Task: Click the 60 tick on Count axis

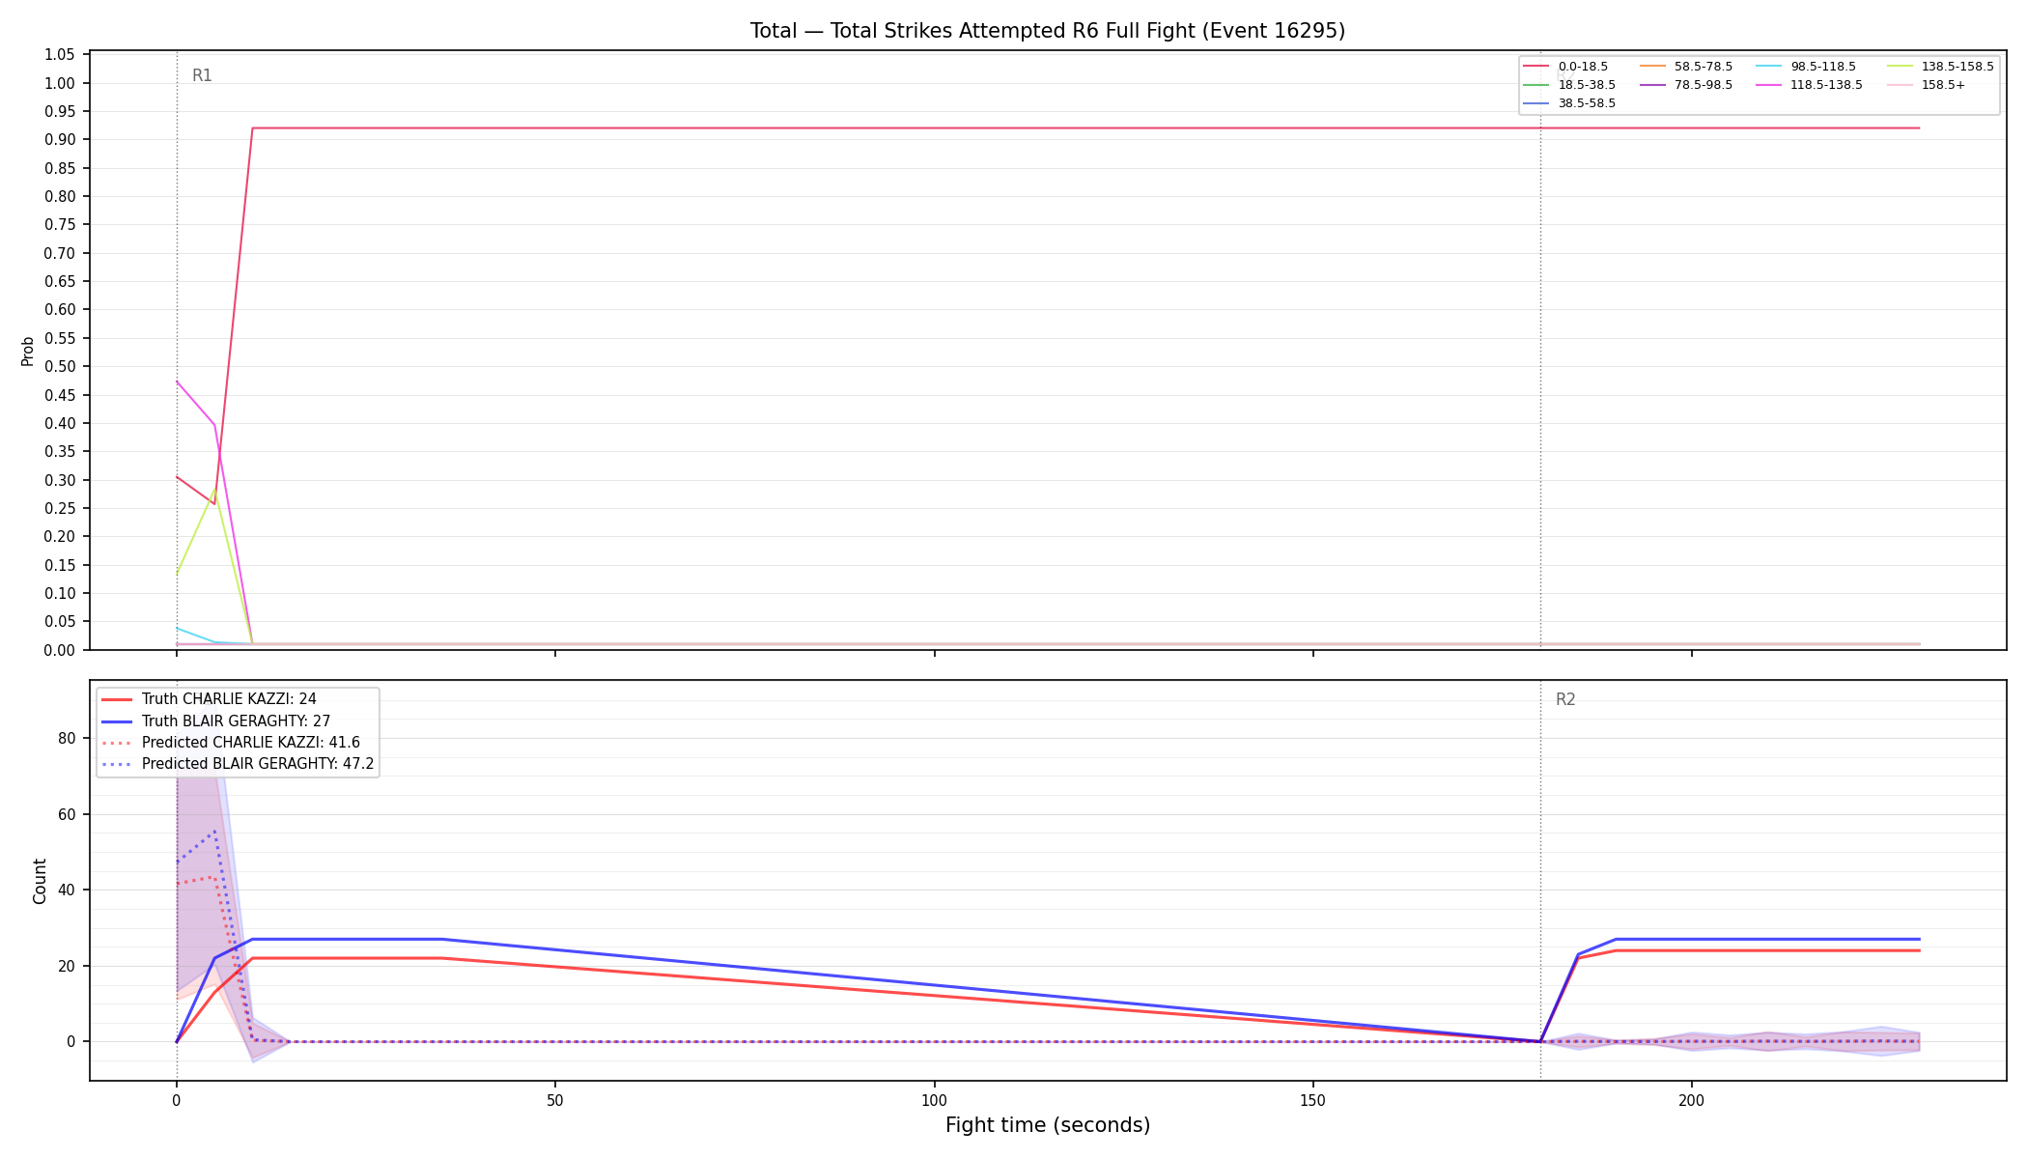Action: coord(67,814)
